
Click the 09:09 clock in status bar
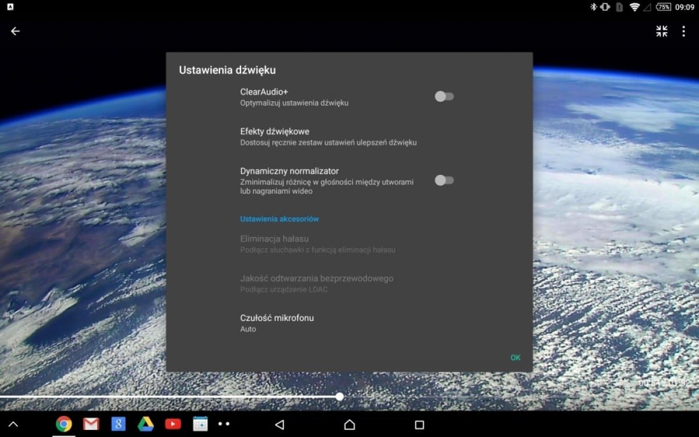(685, 7)
